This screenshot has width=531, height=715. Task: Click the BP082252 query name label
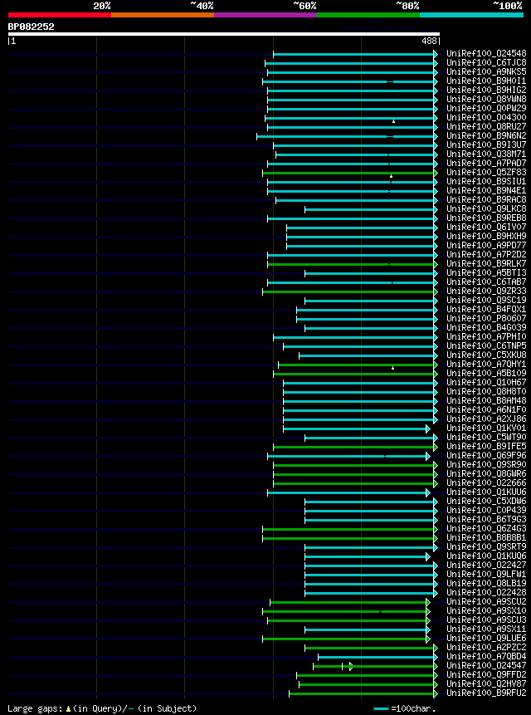coord(31,27)
